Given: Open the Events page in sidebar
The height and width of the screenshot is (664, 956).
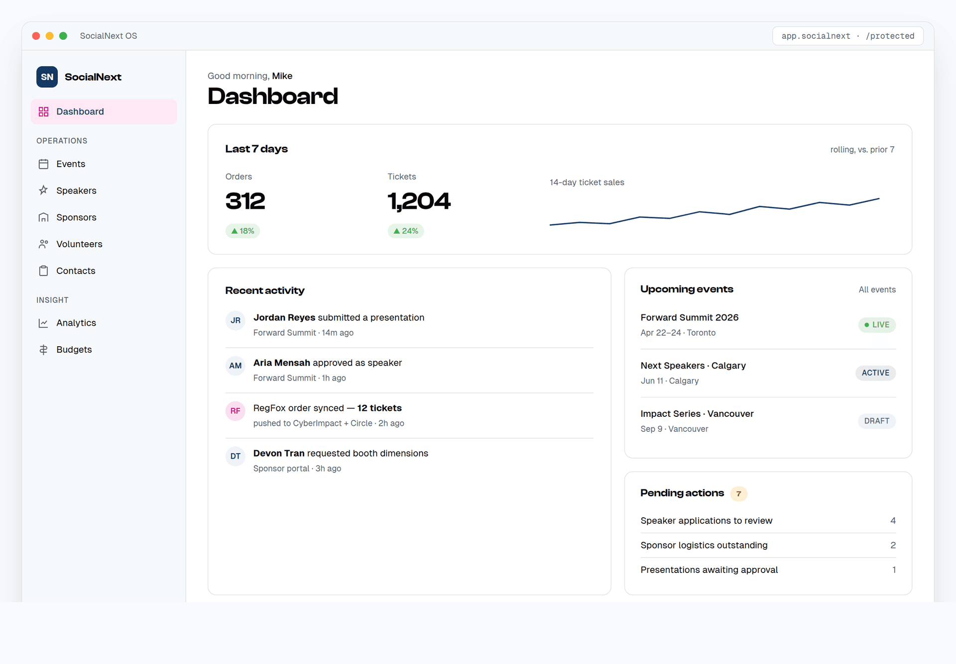Looking at the screenshot, I should [104, 164].
